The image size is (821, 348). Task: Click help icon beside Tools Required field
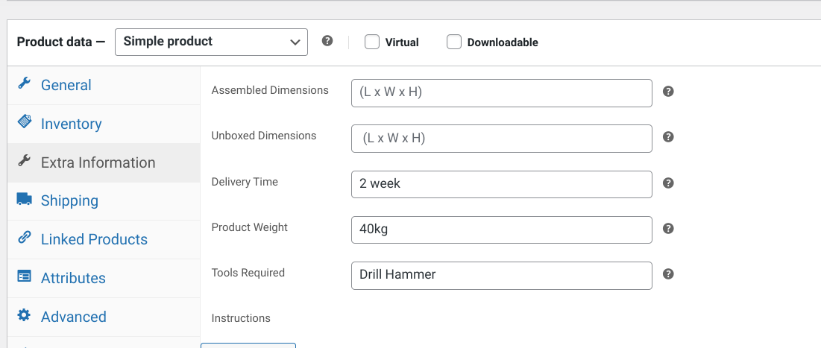[x=668, y=274]
